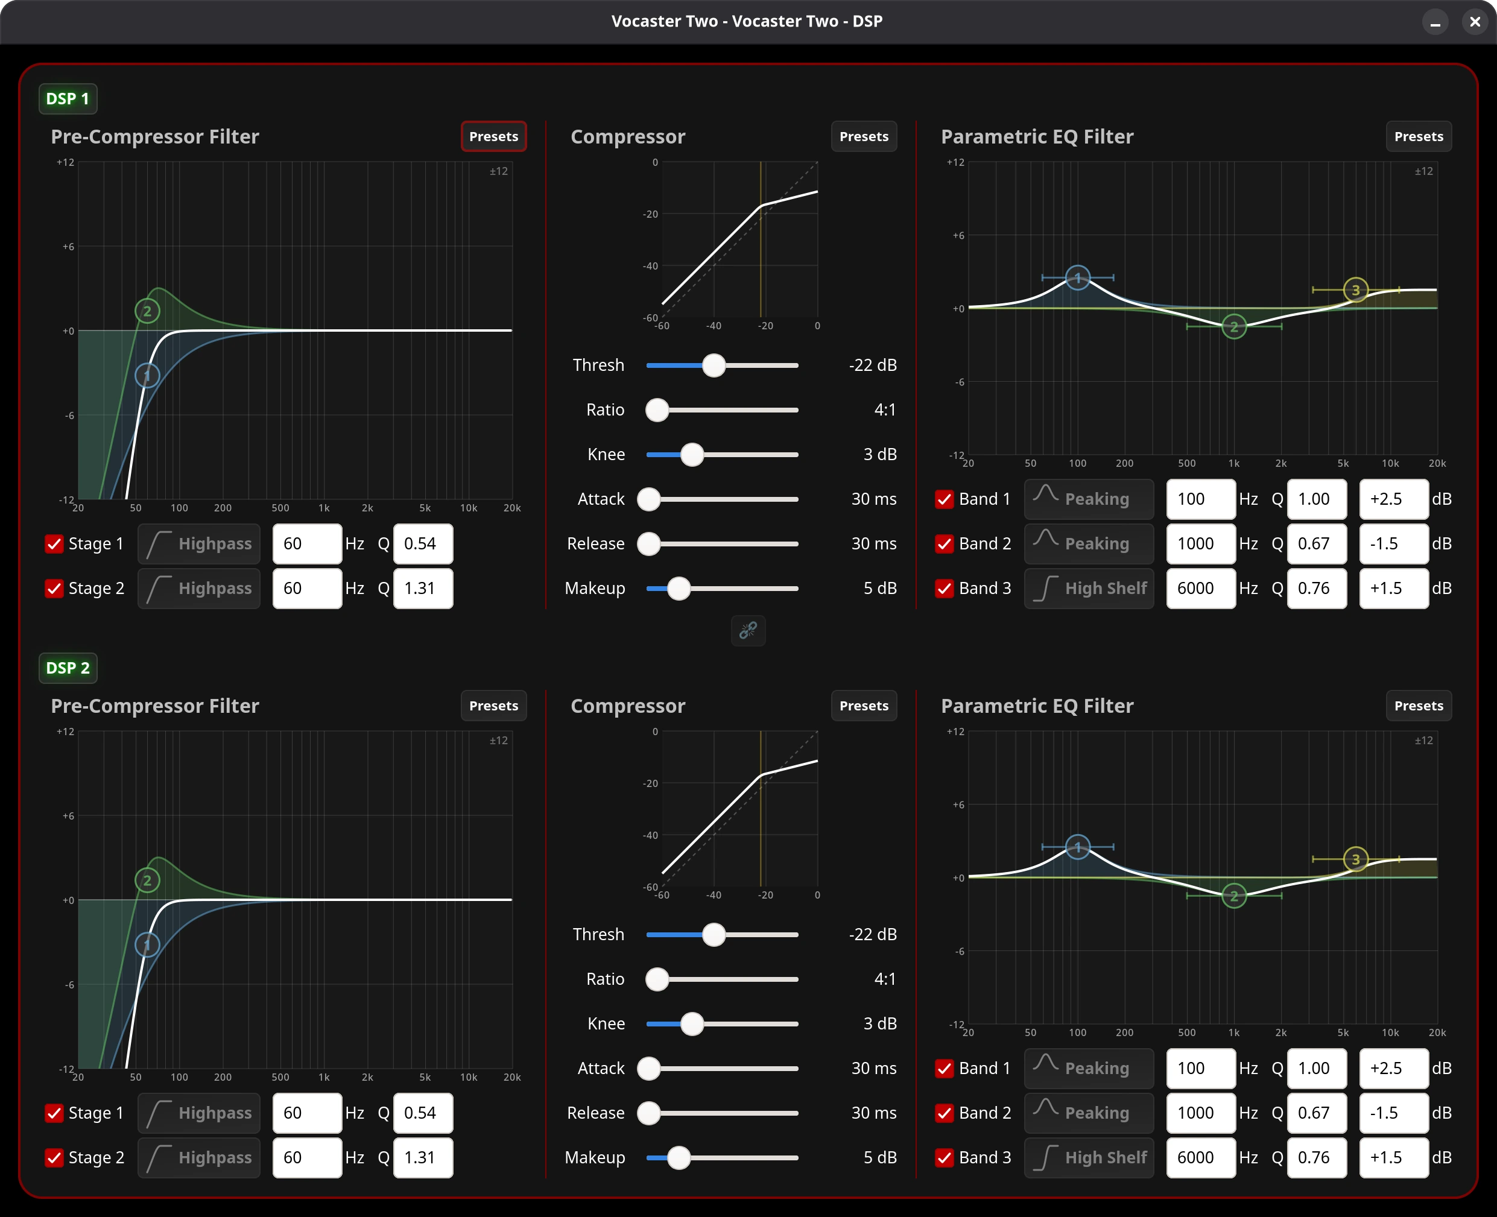Open DSP 1 Stage 1 Highpass filter type dropdown
Screen dimensions: 1497x1217
[199, 544]
